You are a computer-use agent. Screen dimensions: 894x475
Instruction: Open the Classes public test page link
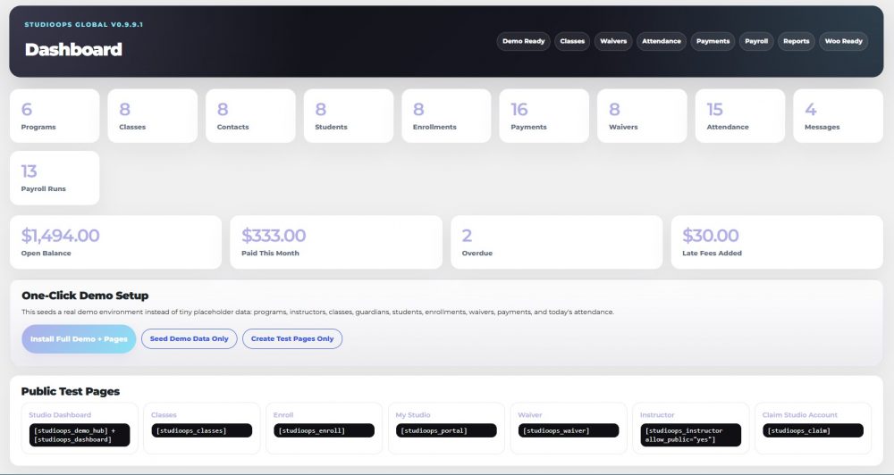[164, 414]
